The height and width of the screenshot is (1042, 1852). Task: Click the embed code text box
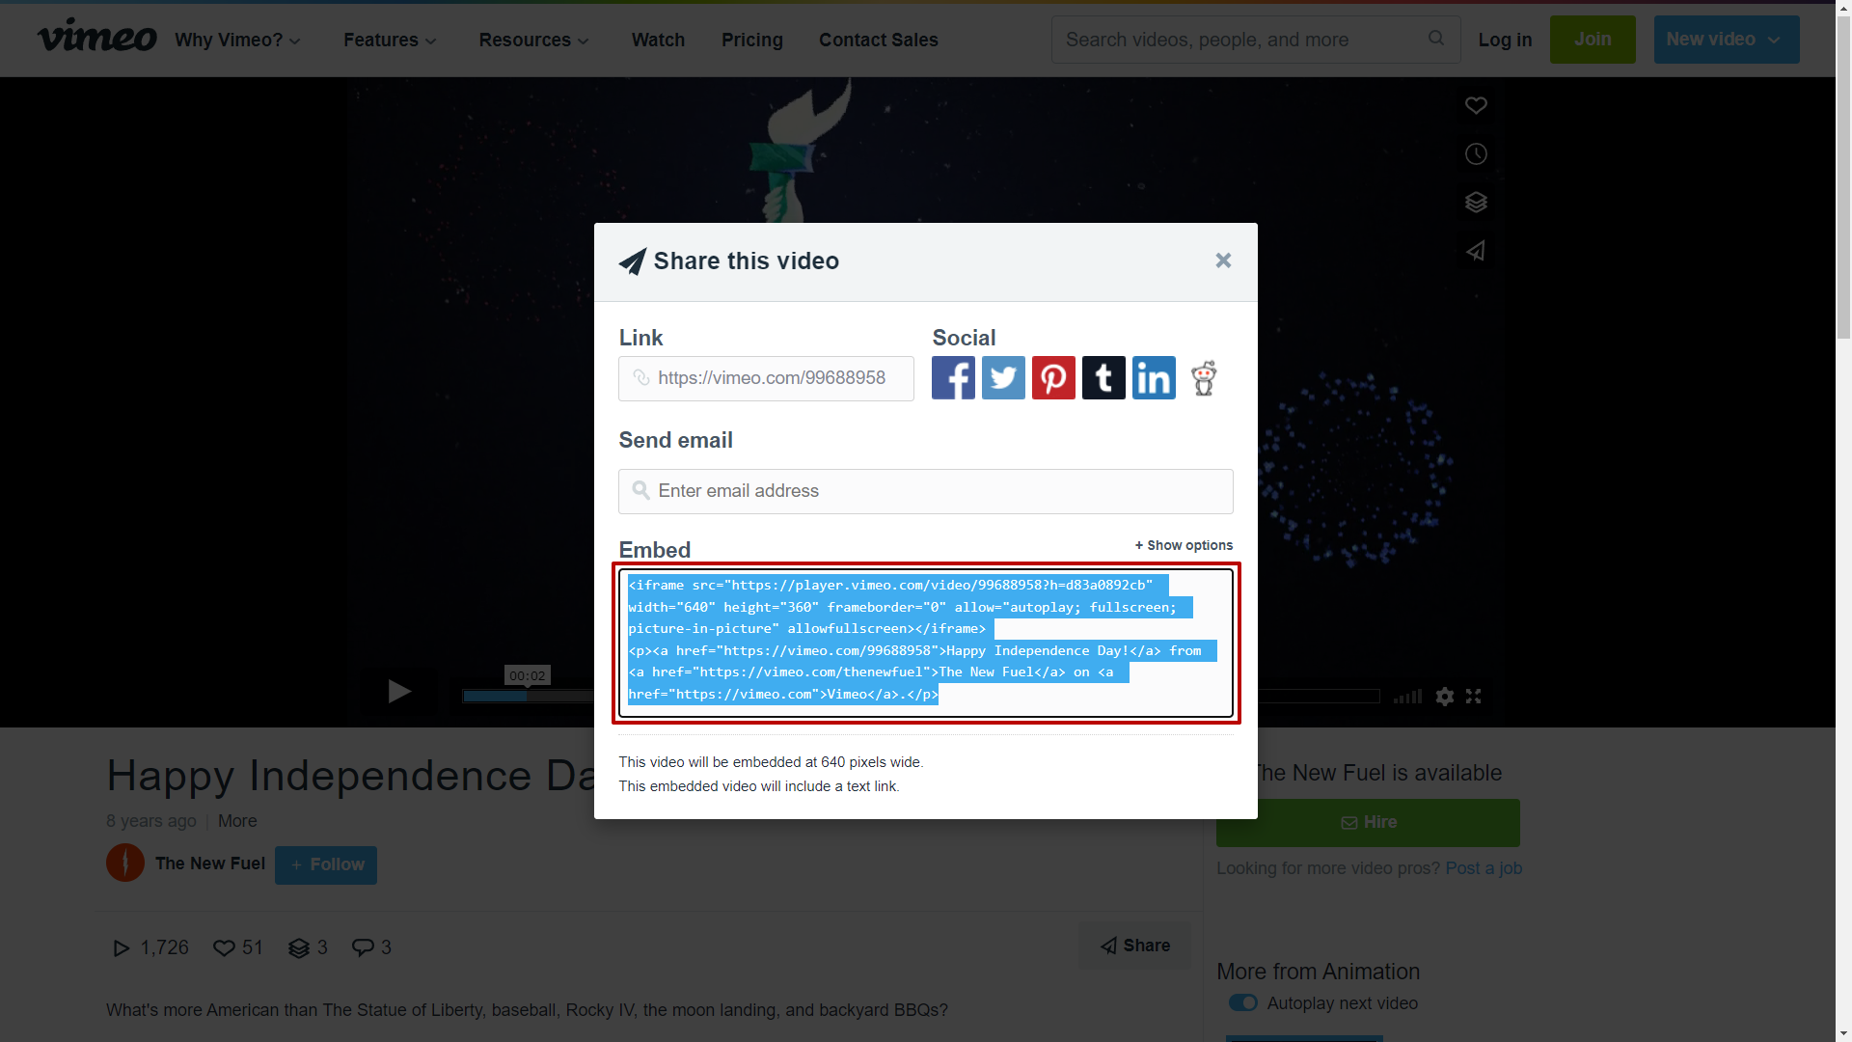click(925, 643)
